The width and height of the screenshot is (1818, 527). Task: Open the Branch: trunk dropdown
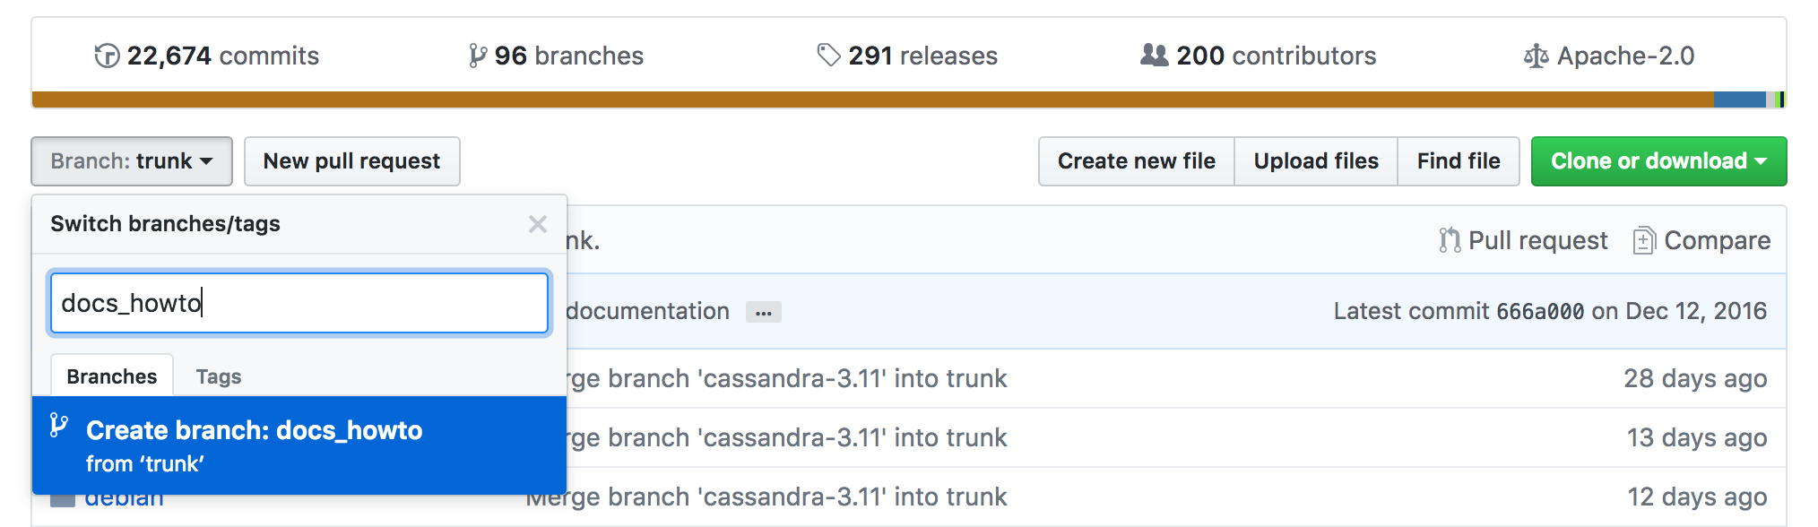click(x=132, y=161)
